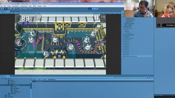This screenshot has height=98, width=175.
Task: Open the Component menu
Action: pos(24,6)
